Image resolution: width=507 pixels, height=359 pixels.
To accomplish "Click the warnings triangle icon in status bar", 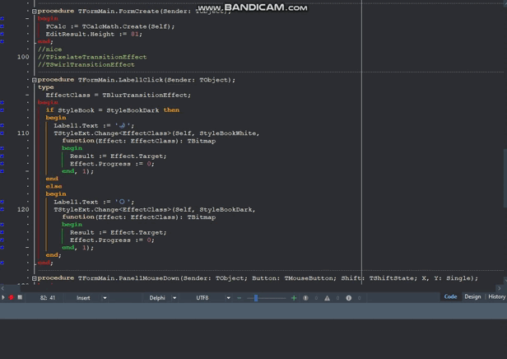I will click(327, 298).
